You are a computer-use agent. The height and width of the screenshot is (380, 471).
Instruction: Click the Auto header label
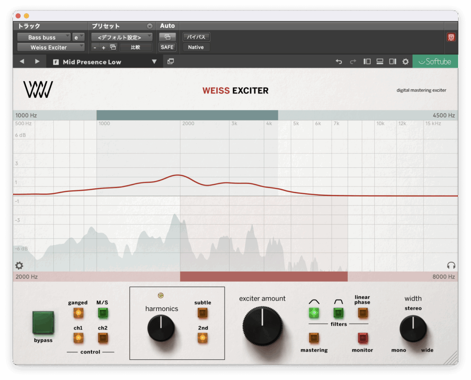click(x=167, y=26)
